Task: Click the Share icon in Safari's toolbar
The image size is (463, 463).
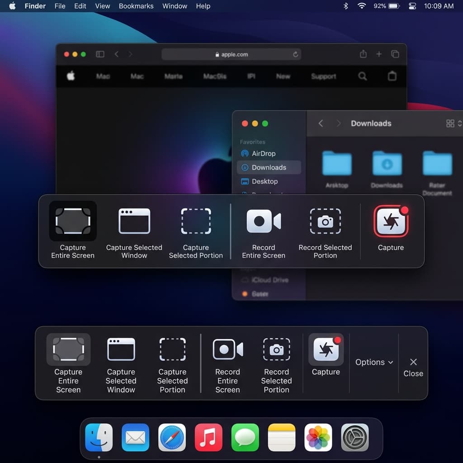Action: [x=363, y=54]
